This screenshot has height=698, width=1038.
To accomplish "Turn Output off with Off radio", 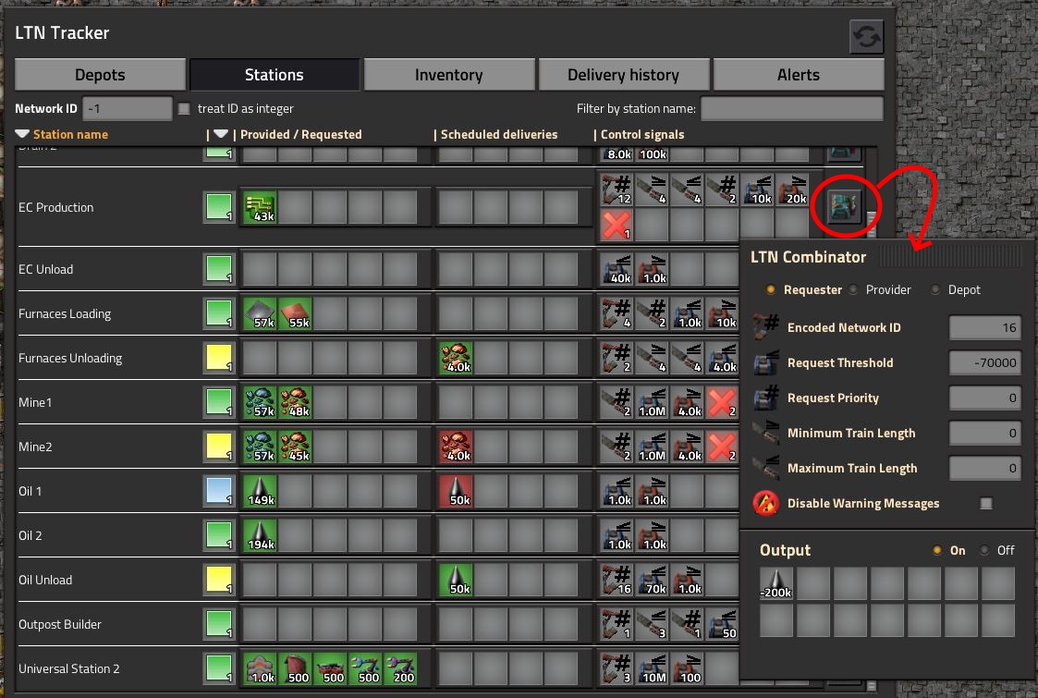I will coord(984,550).
